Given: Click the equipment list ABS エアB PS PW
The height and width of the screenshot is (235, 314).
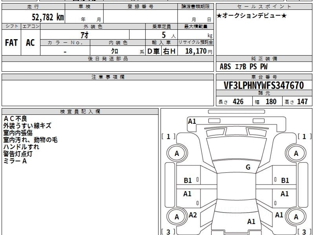Looking at the screenshot, I should 244,67.
